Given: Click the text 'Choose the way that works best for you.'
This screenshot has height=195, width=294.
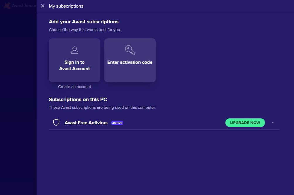Looking at the screenshot, I should point(85,30).
